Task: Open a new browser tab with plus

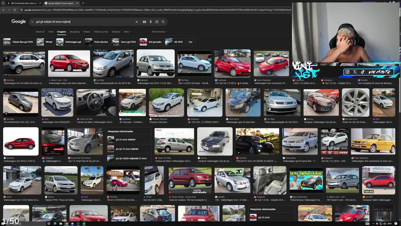Action: coord(83,3)
